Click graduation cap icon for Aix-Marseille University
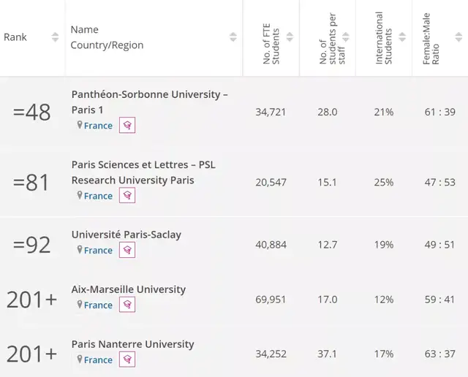 [x=127, y=305]
